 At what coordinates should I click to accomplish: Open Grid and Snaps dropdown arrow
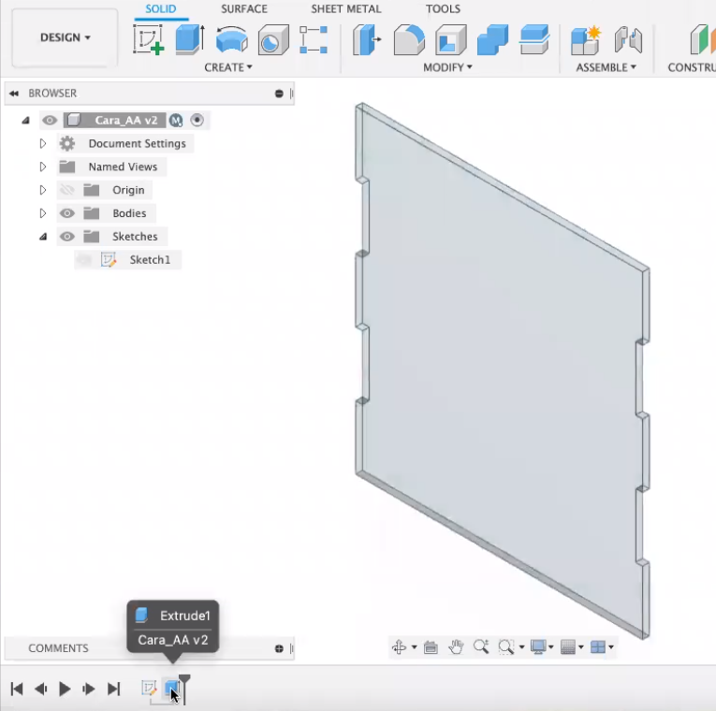coord(581,647)
